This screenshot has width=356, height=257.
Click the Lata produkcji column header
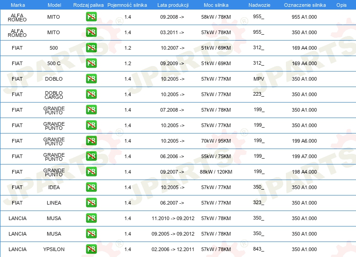[173, 5]
